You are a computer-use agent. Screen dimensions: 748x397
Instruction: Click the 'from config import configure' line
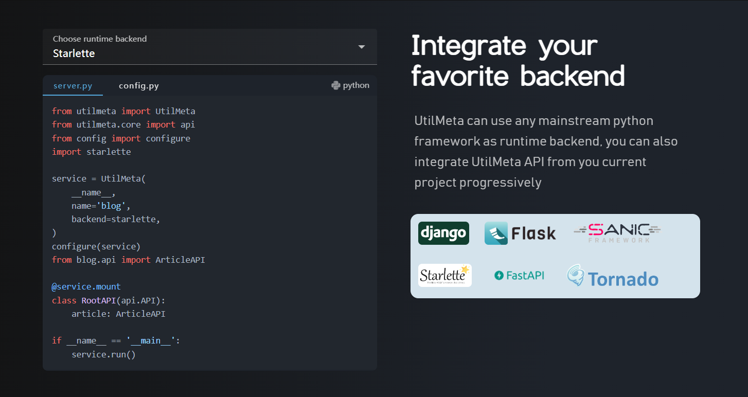point(121,138)
